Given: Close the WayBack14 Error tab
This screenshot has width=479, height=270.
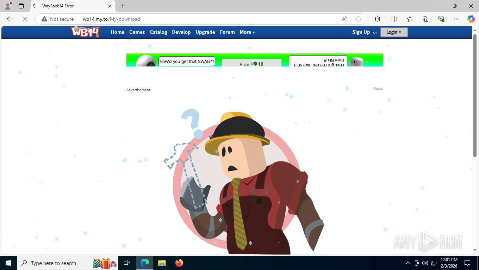Looking at the screenshot, I should click(x=110, y=6).
